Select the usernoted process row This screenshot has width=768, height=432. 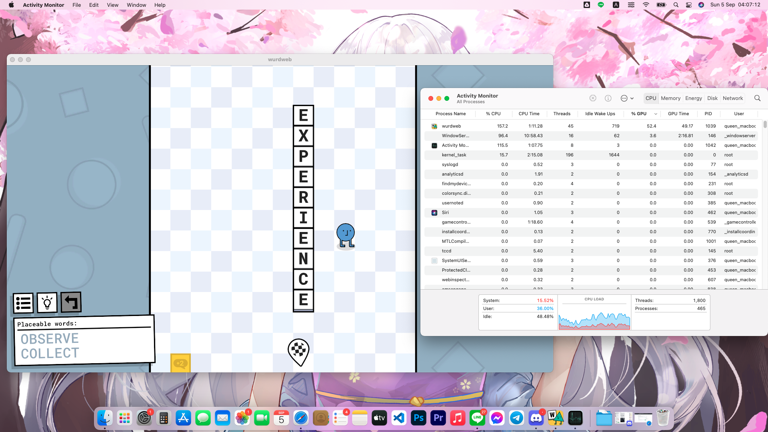[591, 203]
